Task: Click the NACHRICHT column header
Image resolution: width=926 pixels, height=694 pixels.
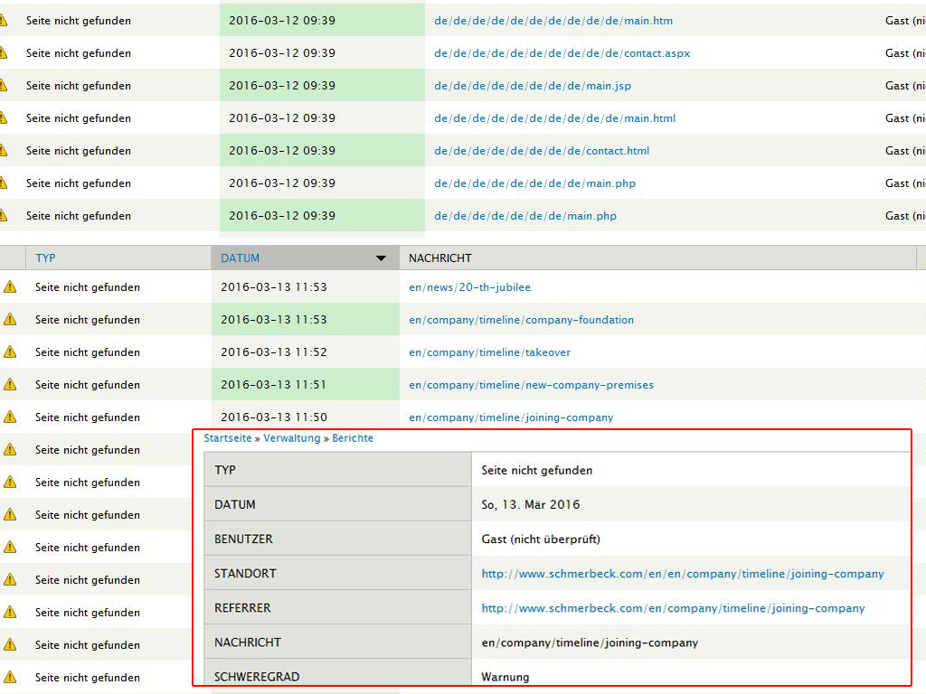Action: (x=440, y=258)
